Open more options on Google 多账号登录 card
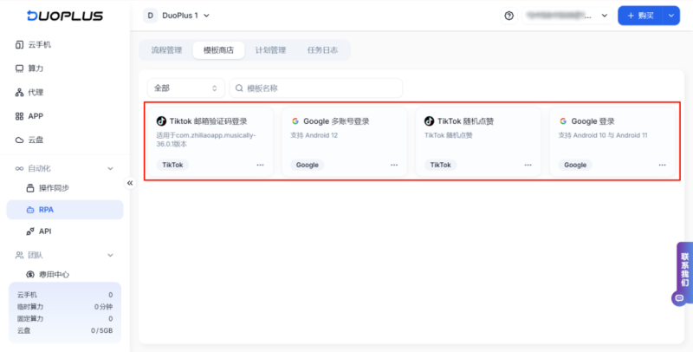 [x=394, y=165]
